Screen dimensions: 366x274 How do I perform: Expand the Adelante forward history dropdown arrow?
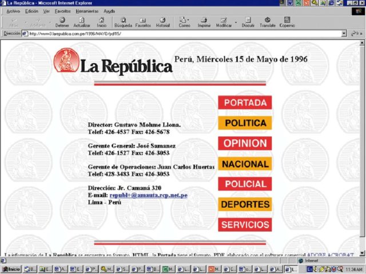[x=50, y=23]
